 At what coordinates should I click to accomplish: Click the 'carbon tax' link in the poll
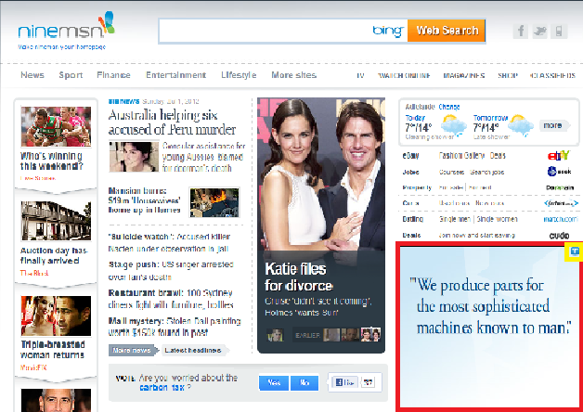(162, 388)
